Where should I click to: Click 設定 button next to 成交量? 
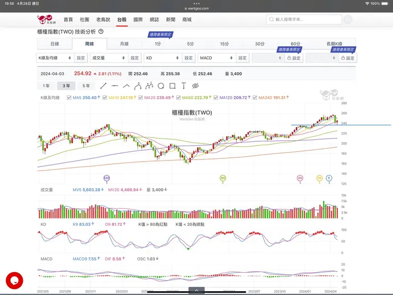135,58
